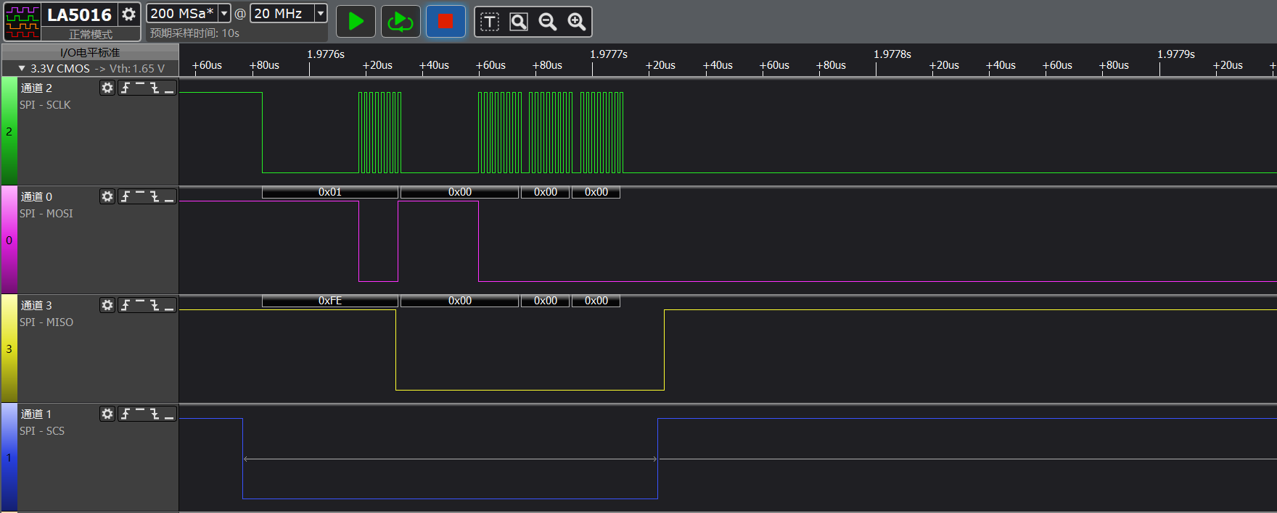Image resolution: width=1277 pixels, height=513 pixels.
Task: Click the green color bar of channel 2
Action: click(9, 131)
